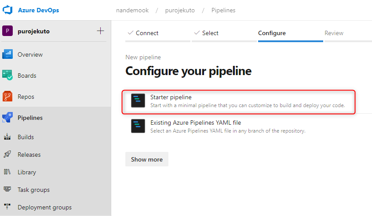The width and height of the screenshot is (372, 216).
Task: Open the nandemook organization breadcrumb
Action: [x=132, y=10]
